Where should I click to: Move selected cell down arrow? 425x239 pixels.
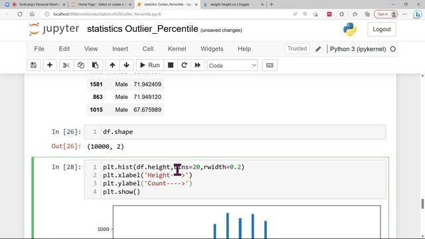point(126,65)
